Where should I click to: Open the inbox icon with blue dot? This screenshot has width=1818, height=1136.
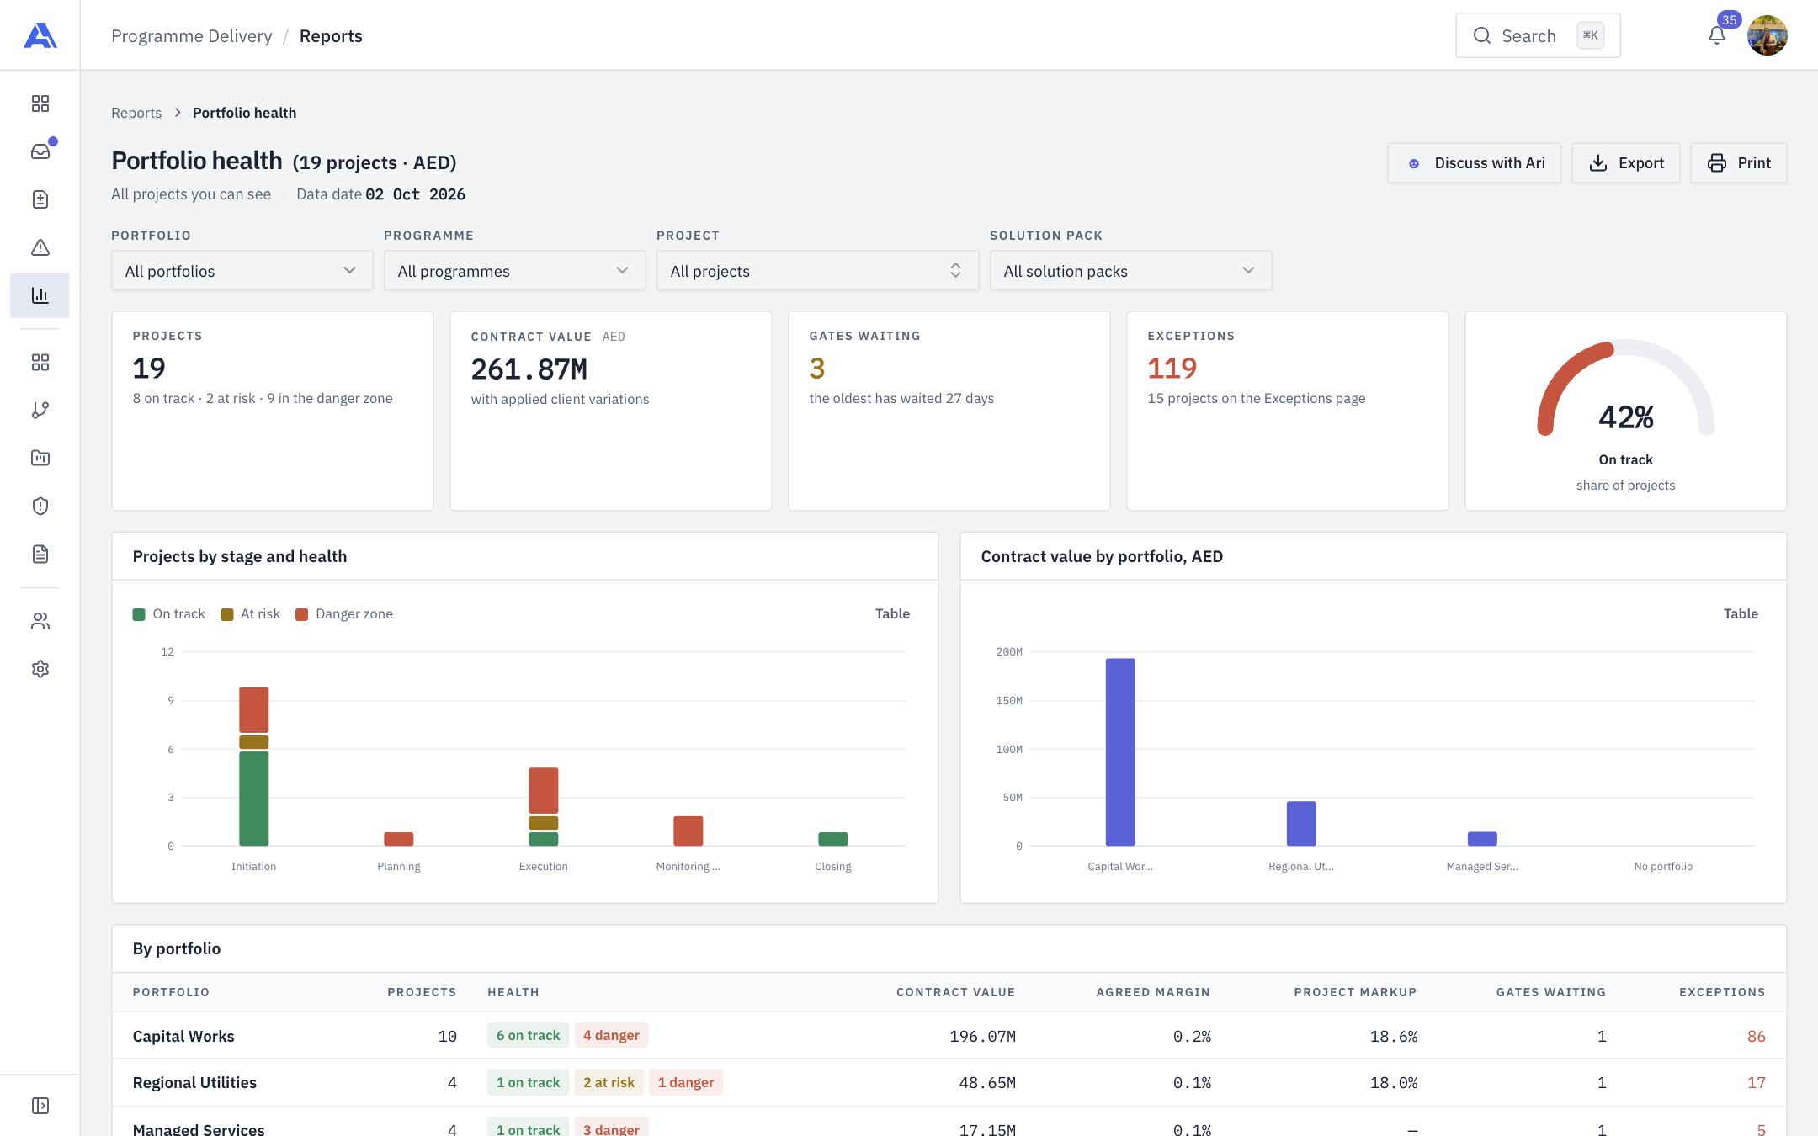point(40,151)
